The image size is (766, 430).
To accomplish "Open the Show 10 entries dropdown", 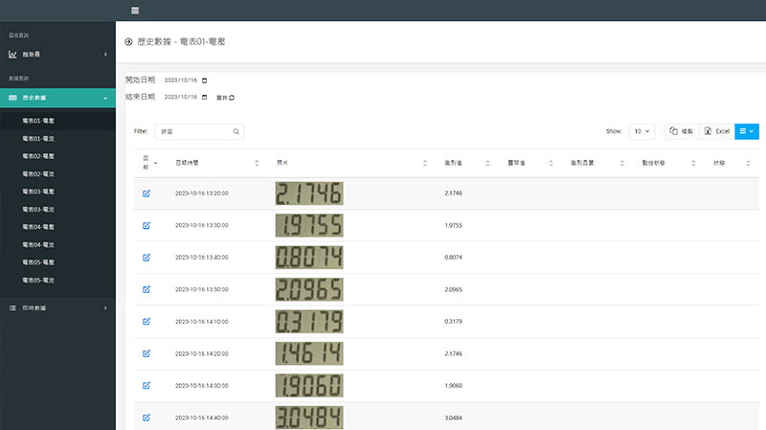I will [x=642, y=131].
